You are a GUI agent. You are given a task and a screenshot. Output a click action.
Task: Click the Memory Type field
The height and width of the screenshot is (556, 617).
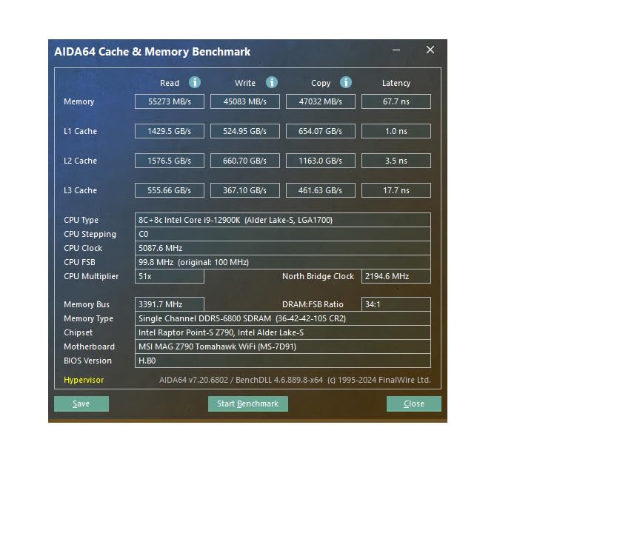pos(282,318)
